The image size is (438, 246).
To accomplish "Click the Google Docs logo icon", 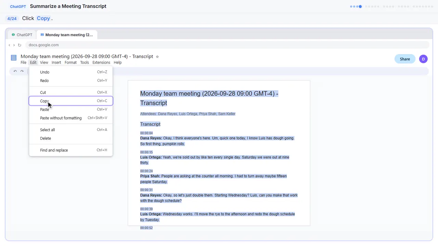I will pyautogui.click(x=14, y=58).
